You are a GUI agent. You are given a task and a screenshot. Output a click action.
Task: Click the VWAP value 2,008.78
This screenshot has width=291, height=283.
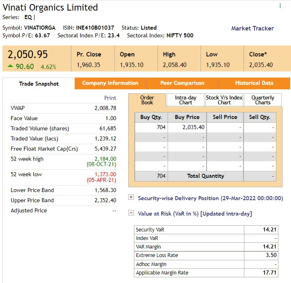click(105, 108)
